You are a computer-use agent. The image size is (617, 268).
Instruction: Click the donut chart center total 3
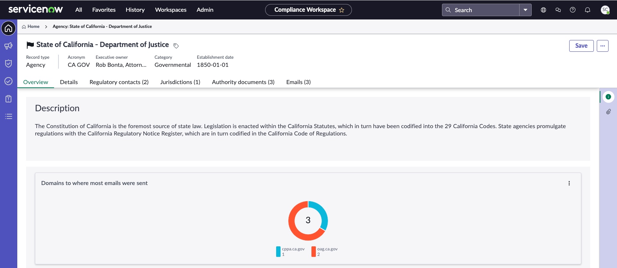click(308, 220)
